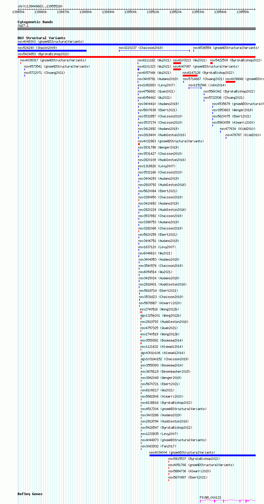Click nsv6138616 (ByrskaBishop2022) label
Screen dimensions: 264x504
click(166, 403)
